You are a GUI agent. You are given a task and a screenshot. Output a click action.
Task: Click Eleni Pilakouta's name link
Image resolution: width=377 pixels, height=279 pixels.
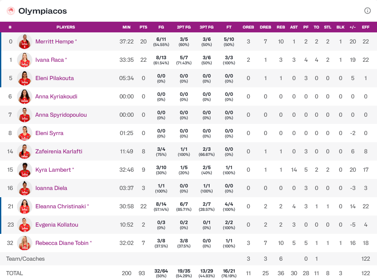click(x=55, y=78)
